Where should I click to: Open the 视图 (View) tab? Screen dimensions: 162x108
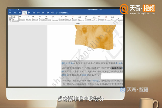(48, 13)
